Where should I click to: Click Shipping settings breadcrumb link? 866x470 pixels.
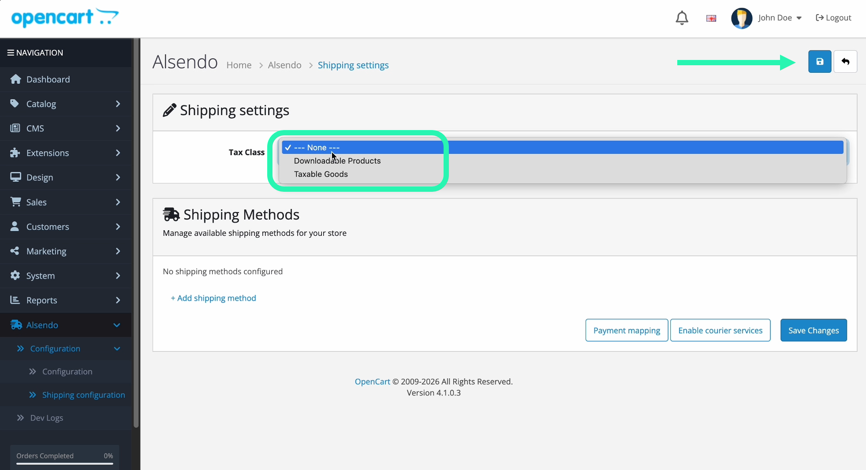[x=353, y=65]
